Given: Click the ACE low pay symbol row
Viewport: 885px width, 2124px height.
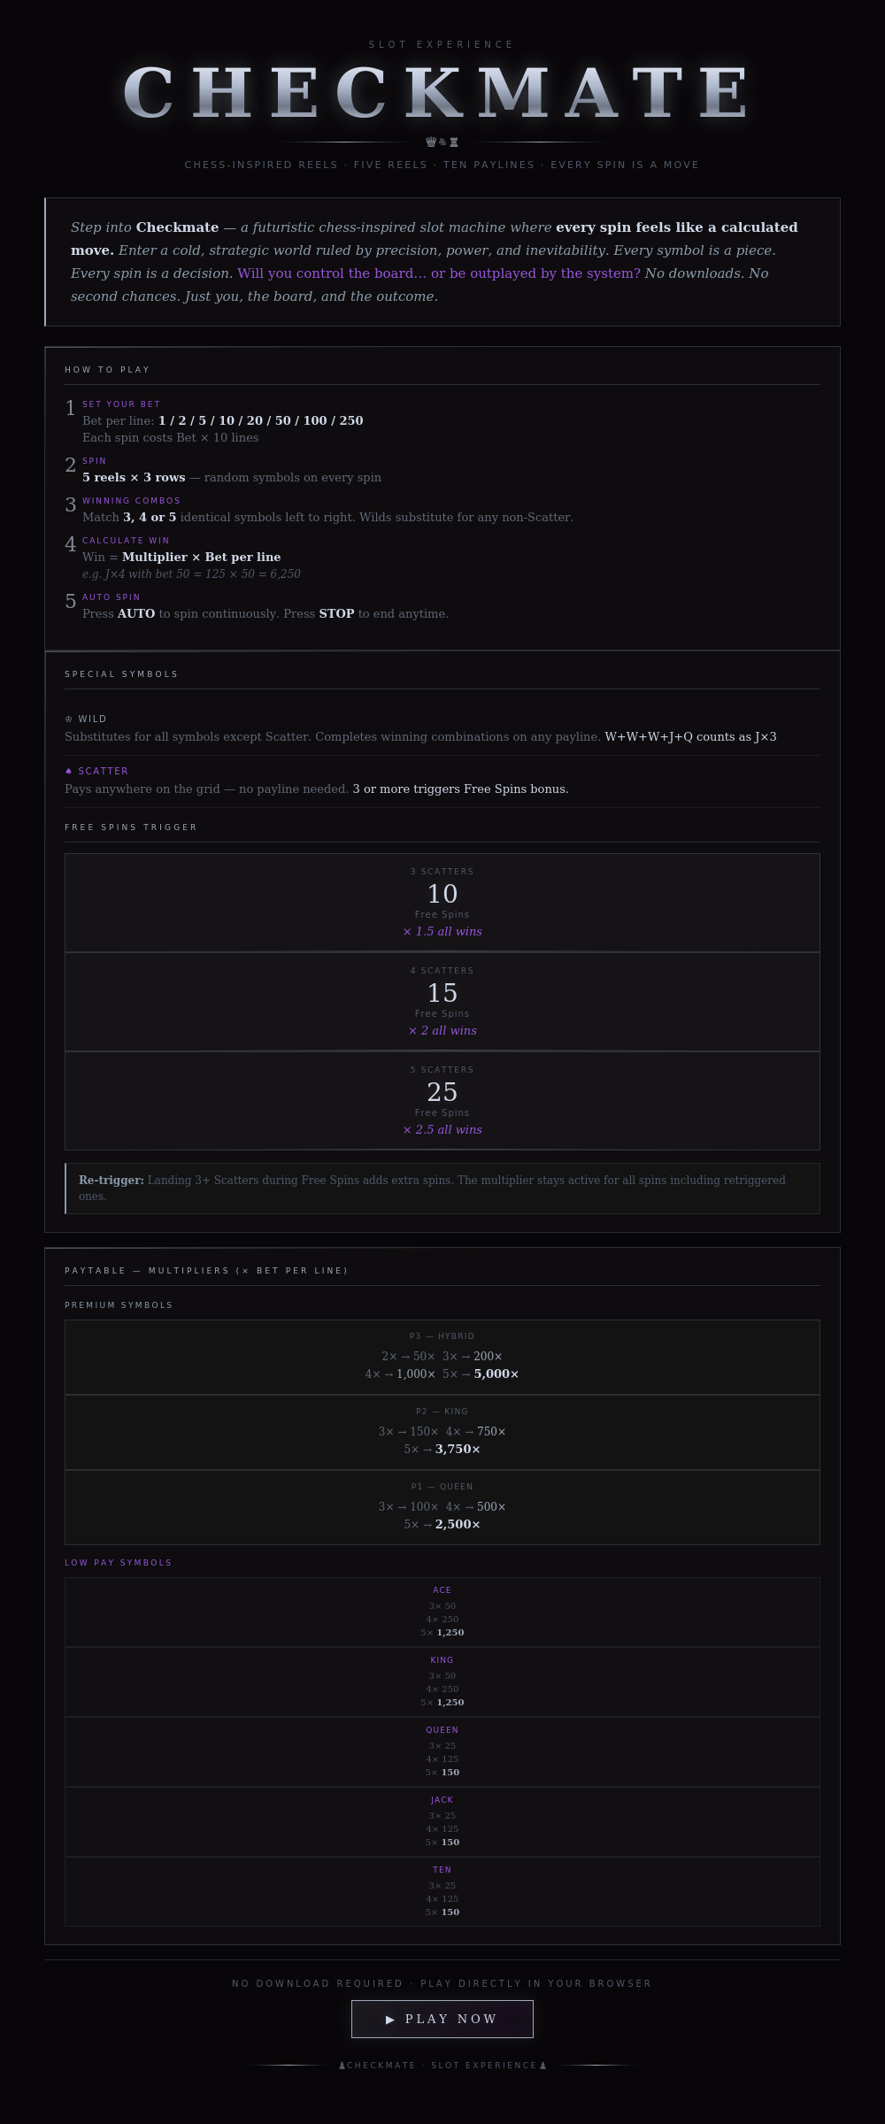Looking at the screenshot, I should pos(442,1612).
